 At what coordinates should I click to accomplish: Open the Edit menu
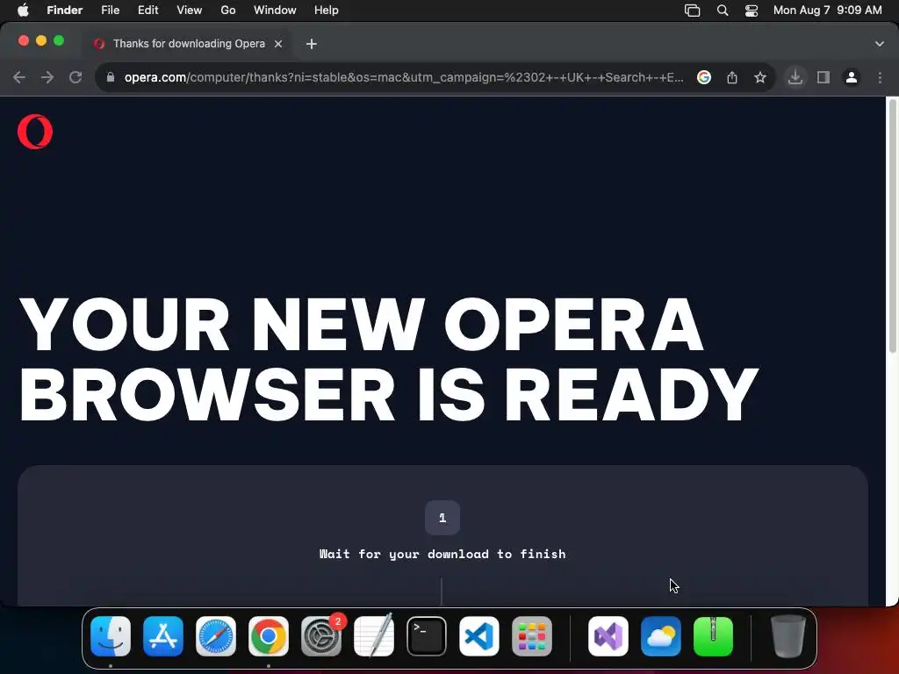tap(147, 11)
